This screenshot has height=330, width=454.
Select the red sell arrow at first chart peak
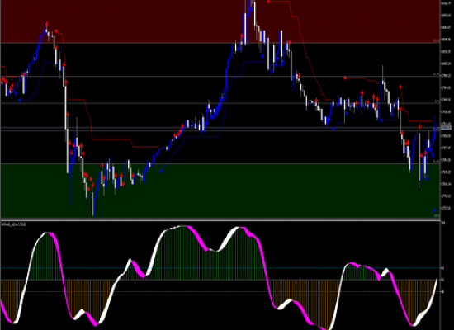click(x=46, y=25)
